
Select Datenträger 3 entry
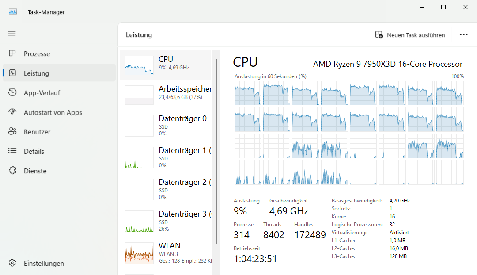166,221
